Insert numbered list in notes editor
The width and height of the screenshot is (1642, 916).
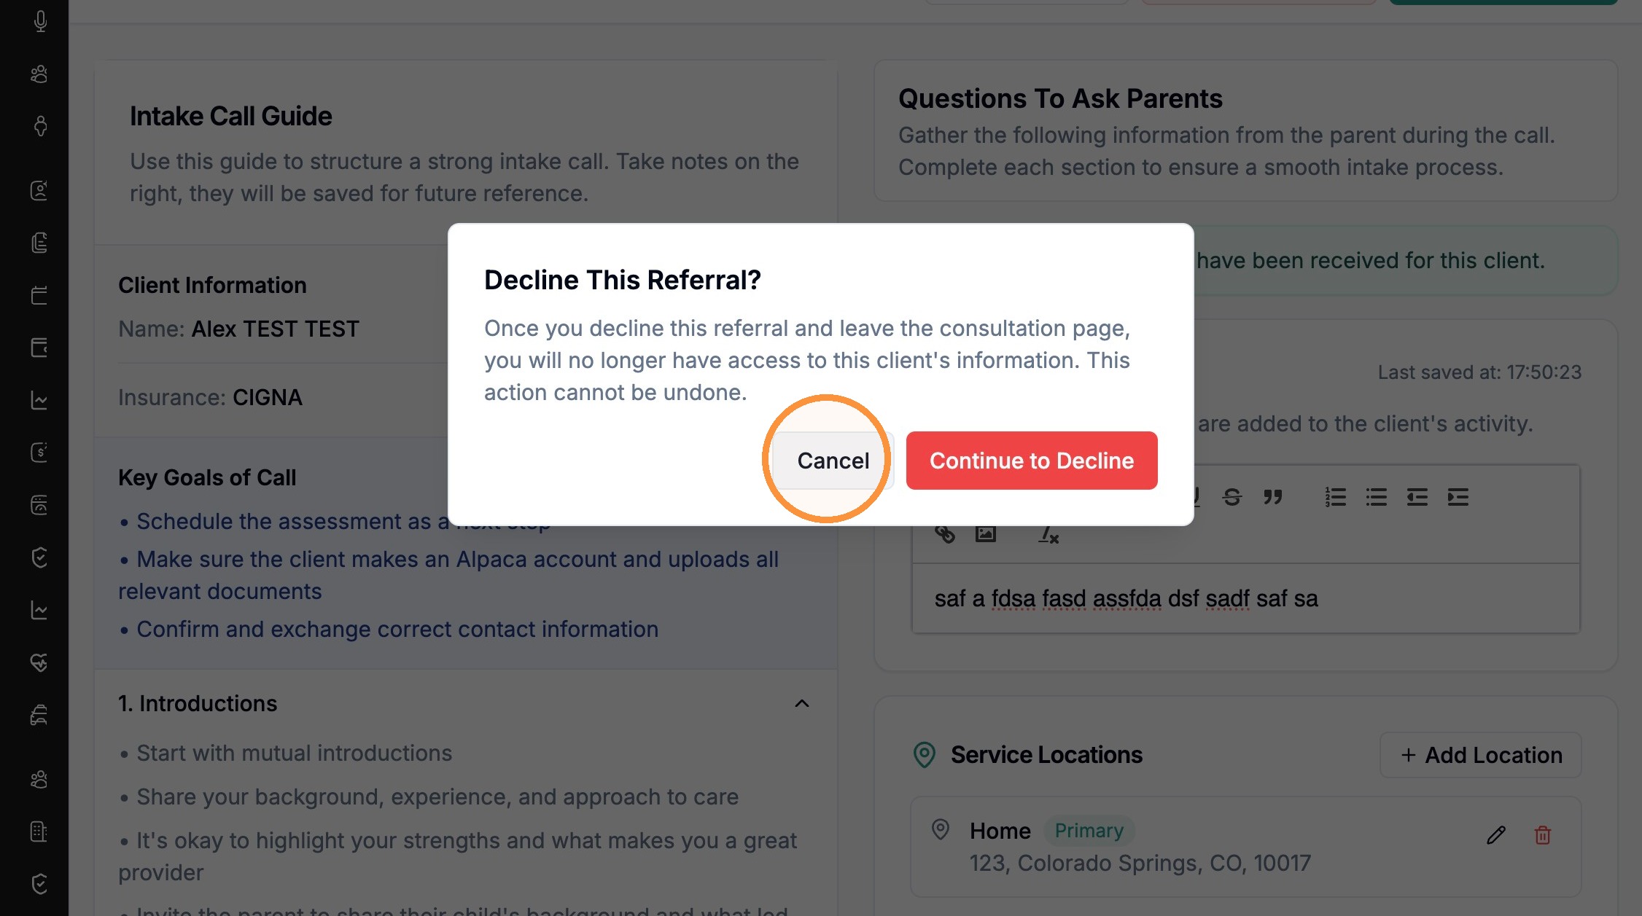[x=1336, y=497]
